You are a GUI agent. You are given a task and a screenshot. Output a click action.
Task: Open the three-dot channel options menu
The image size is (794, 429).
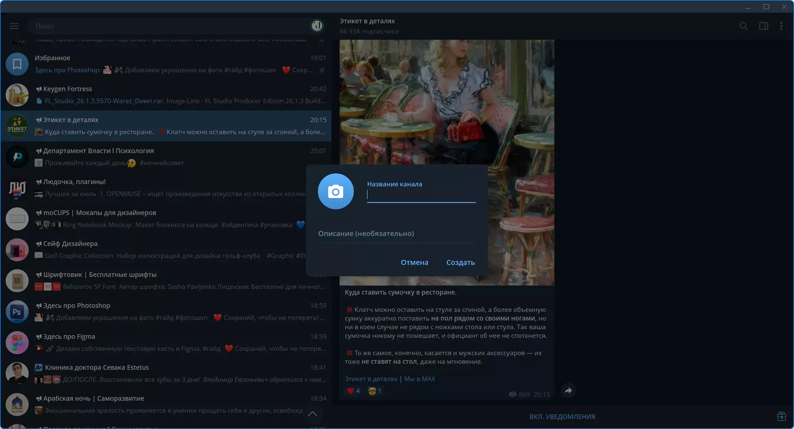coord(781,26)
